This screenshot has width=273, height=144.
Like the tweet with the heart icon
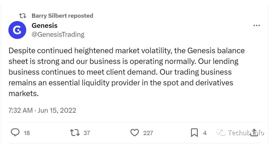point(134,133)
